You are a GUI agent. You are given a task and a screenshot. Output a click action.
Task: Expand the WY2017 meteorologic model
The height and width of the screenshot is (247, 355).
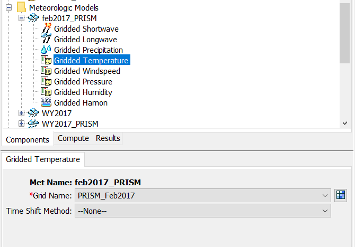point(21,113)
